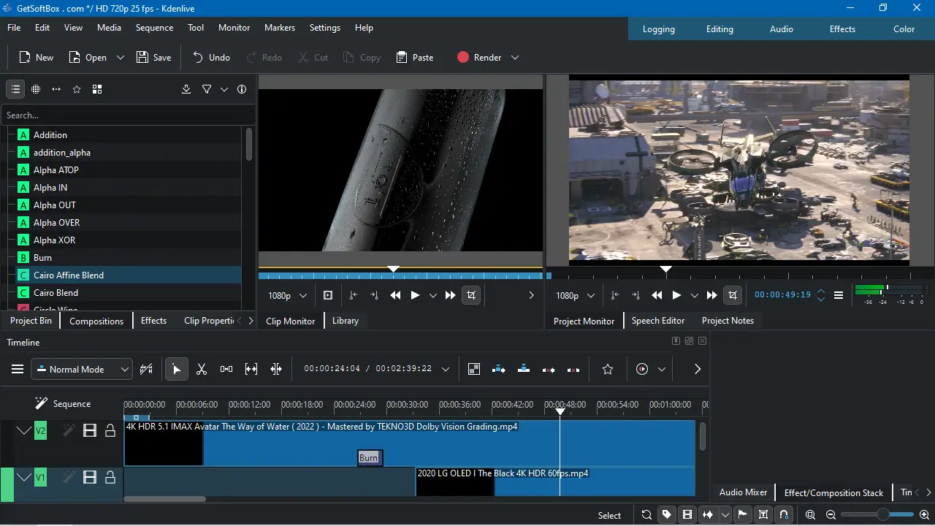935x526 pixels.
Task: Click the preview render icon in timeline toolbar
Action: [x=642, y=369]
